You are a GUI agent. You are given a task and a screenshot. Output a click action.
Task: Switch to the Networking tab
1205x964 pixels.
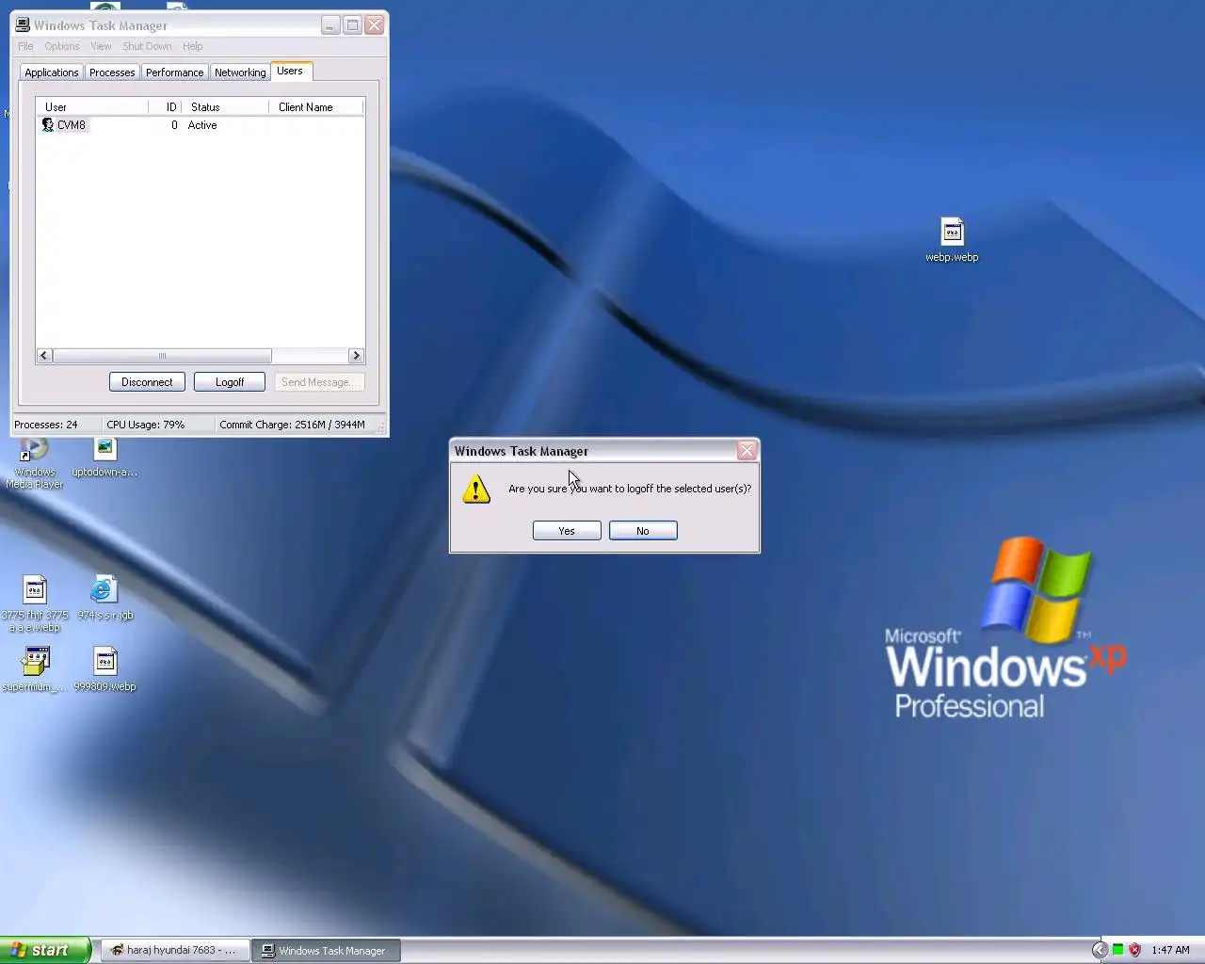coord(240,72)
